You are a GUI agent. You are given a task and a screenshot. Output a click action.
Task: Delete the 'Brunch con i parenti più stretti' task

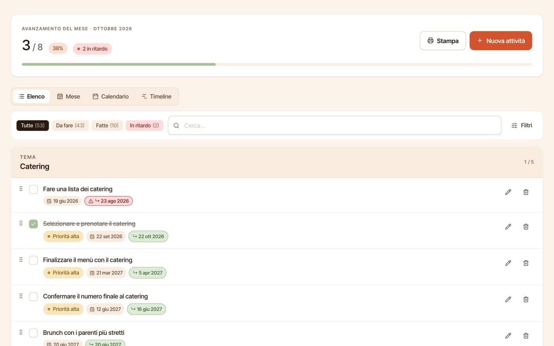(526, 336)
